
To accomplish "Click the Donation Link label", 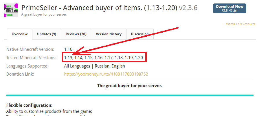I will coord(20,74).
